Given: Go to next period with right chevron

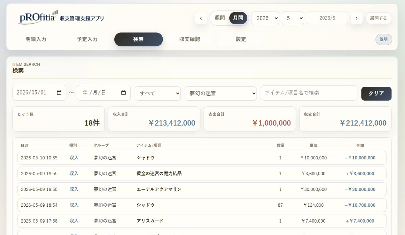Looking at the screenshot, I should pyautogui.click(x=357, y=18).
